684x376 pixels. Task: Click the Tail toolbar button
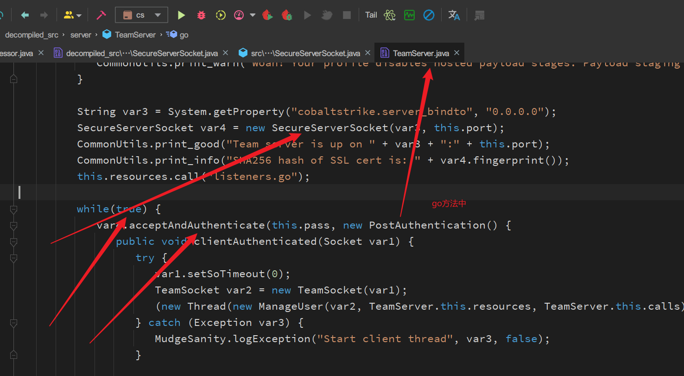(x=371, y=15)
